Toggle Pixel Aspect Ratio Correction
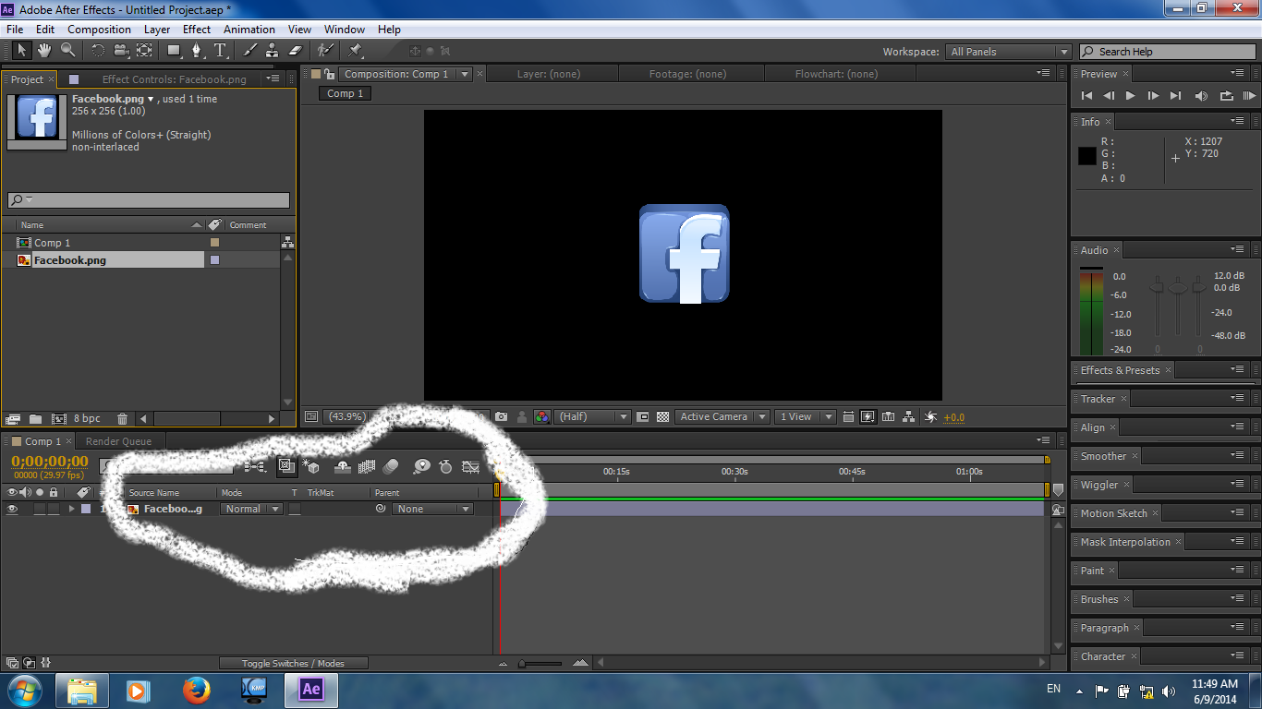 pyautogui.click(x=847, y=417)
